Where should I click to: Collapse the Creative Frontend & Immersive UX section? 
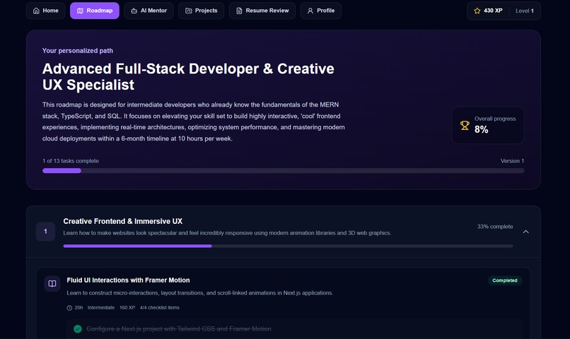tap(525, 232)
